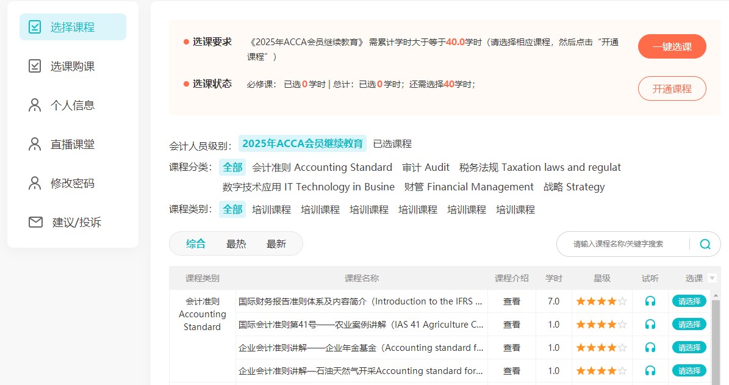Click the course table vertical scrollbar

[716, 342]
